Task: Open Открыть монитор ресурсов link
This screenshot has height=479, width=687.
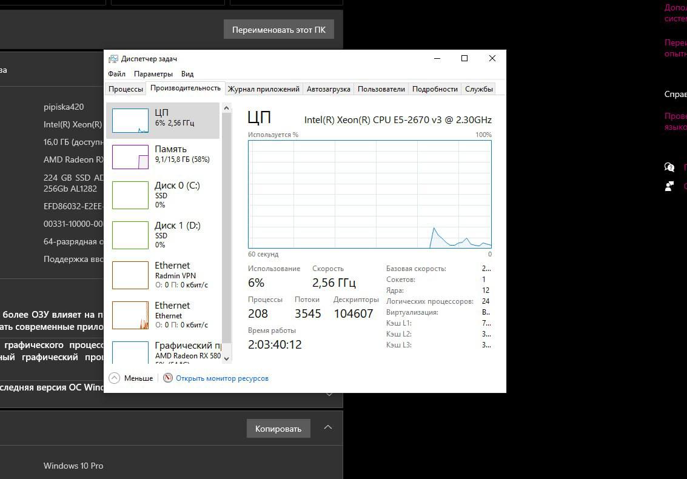Action: 222,378
